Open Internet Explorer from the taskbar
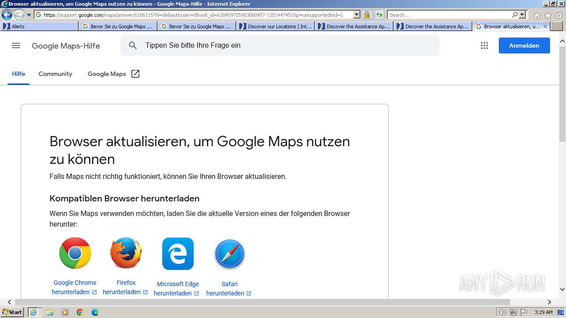Viewport: 566px width, 318px height. tap(33, 312)
